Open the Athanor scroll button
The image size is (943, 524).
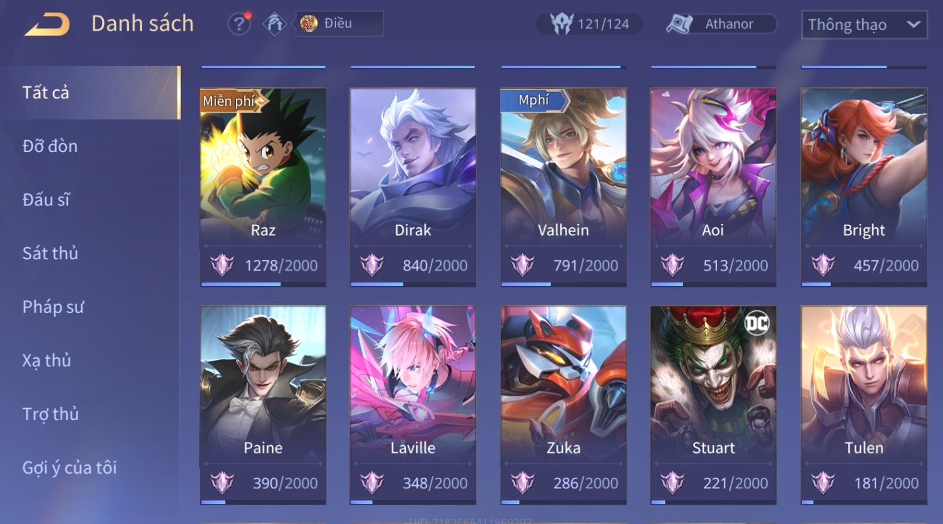(x=721, y=24)
